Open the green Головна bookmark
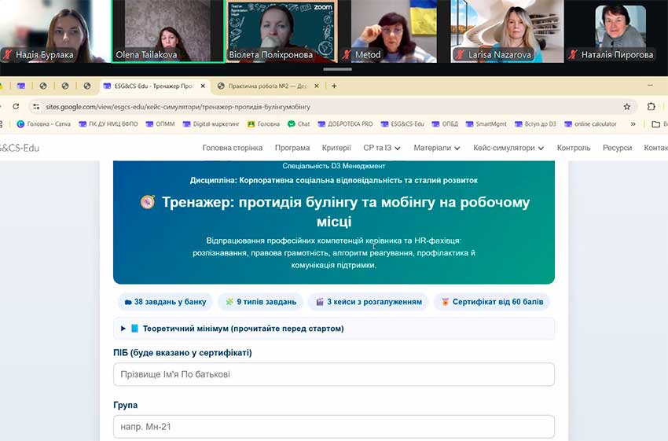The width and height of the screenshot is (668, 441). tap(264, 124)
